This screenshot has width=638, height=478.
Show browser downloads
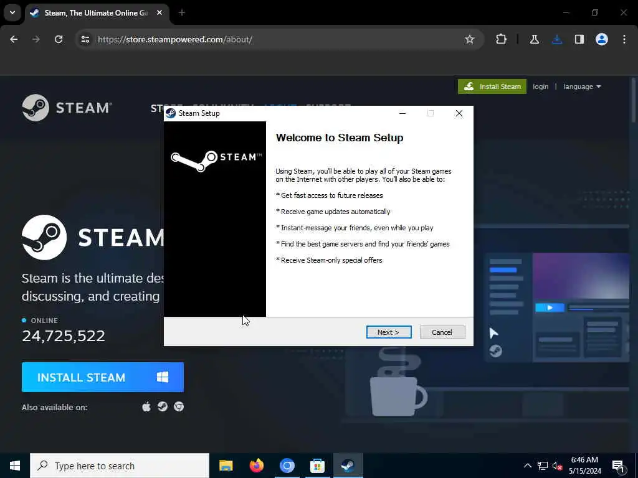coord(557,39)
